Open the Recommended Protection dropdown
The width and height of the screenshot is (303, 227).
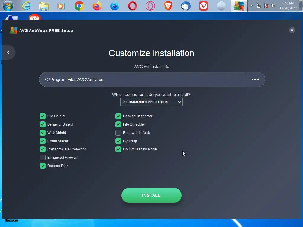click(x=151, y=102)
